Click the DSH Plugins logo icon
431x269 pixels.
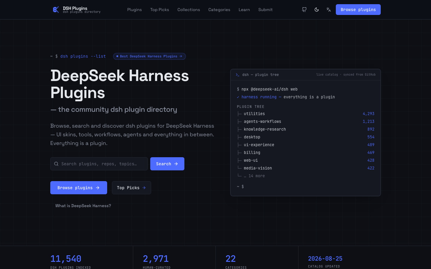coord(56,10)
